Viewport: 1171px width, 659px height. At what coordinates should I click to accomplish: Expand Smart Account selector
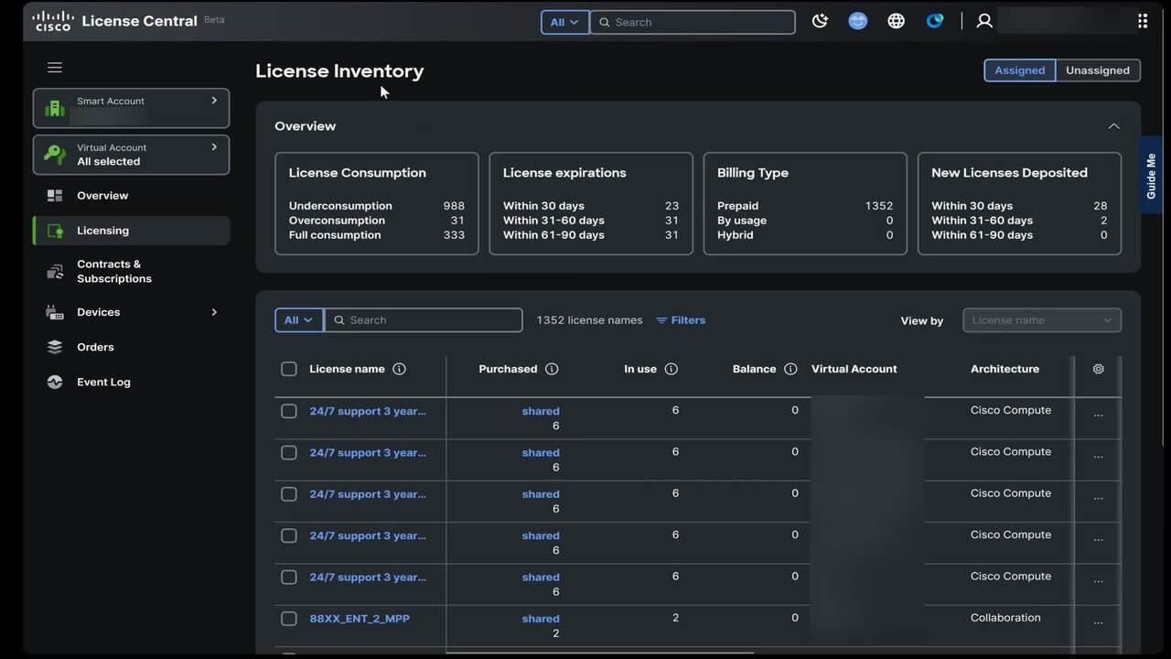214,101
